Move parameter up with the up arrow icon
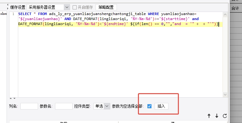Image resolution: width=242 pixels, height=123 pixels. [x=209, y=116]
